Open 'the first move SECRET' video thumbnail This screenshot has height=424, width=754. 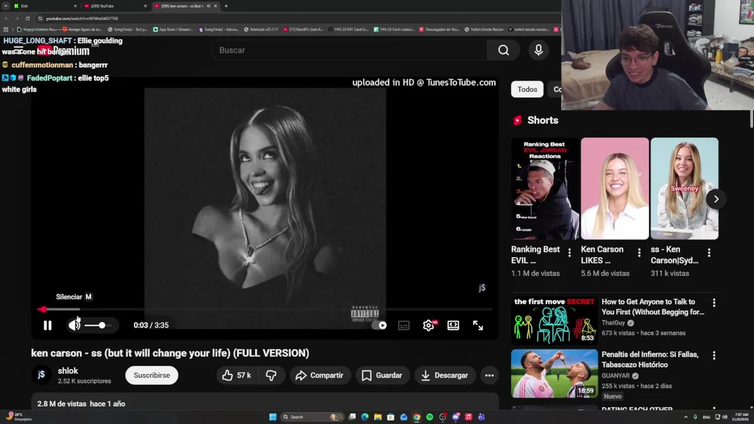point(554,320)
